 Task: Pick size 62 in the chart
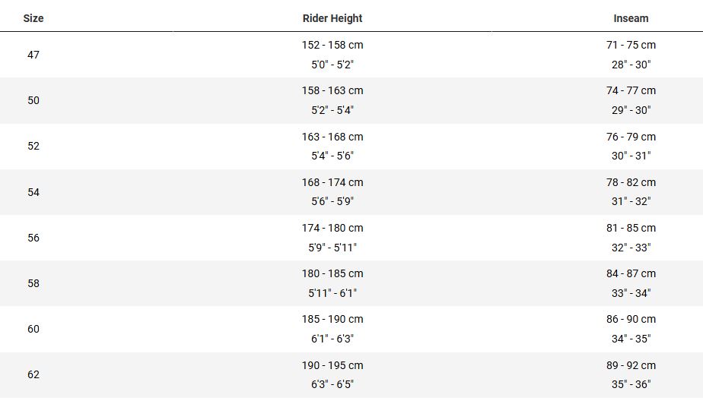pyautogui.click(x=33, y=374)
